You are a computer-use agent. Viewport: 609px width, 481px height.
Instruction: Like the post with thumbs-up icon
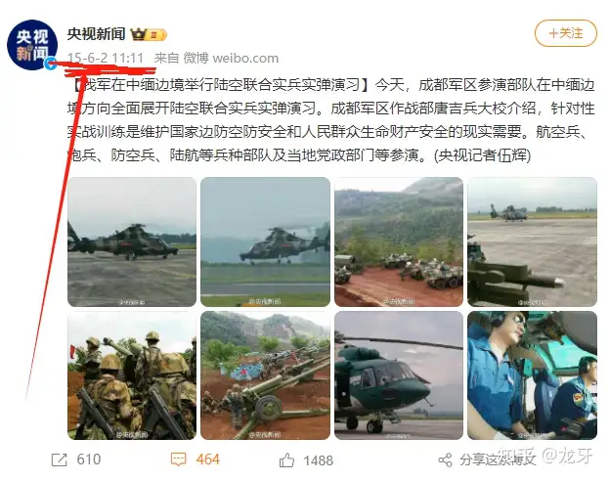click(286, 460)
